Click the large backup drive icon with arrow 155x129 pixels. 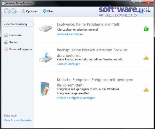click(45, 57)
